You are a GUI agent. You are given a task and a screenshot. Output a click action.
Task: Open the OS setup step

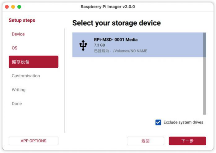pyautogui.click(x=15, y=48)
